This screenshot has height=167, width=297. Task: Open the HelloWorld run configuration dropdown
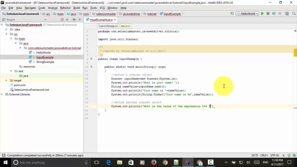click(x=247, y=13)
